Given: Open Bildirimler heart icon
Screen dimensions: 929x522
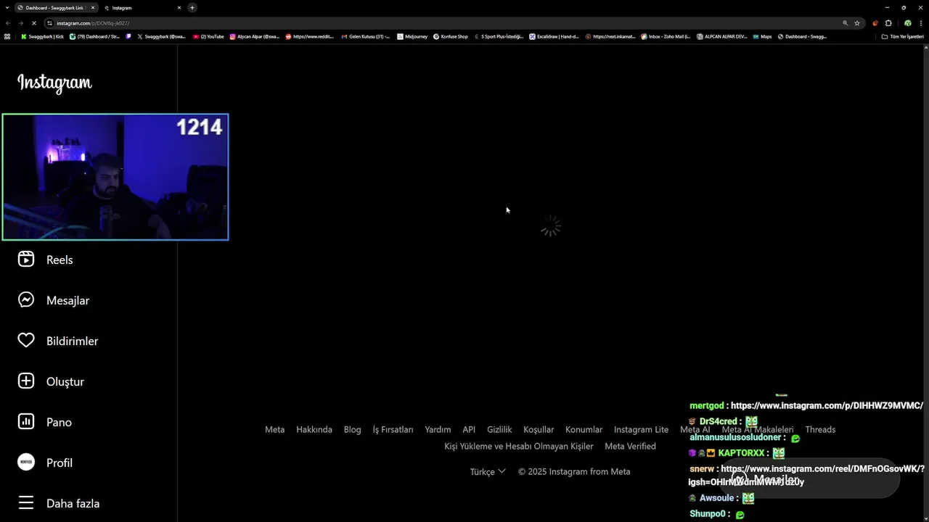Looking at the screenshot, I should (x=26, y=341).
